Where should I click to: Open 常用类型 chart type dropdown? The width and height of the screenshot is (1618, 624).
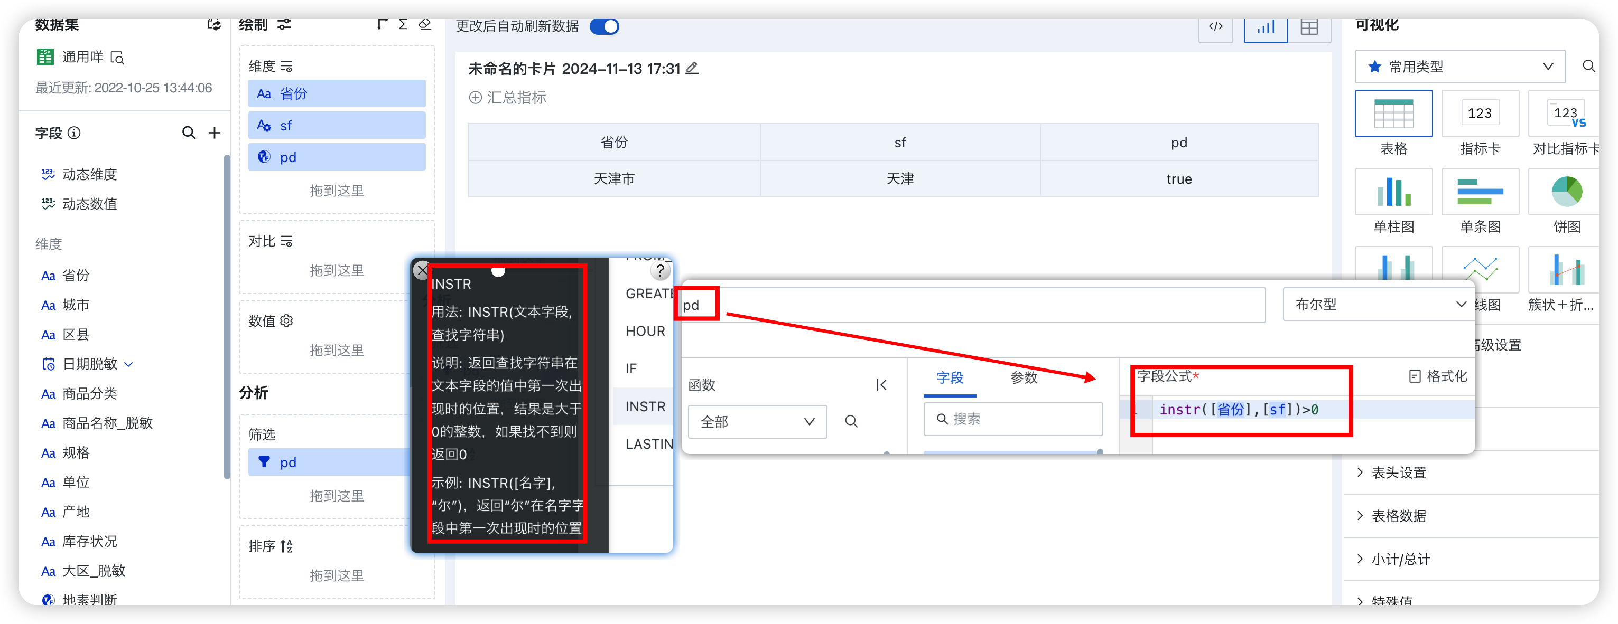(x=1459, y=67)
